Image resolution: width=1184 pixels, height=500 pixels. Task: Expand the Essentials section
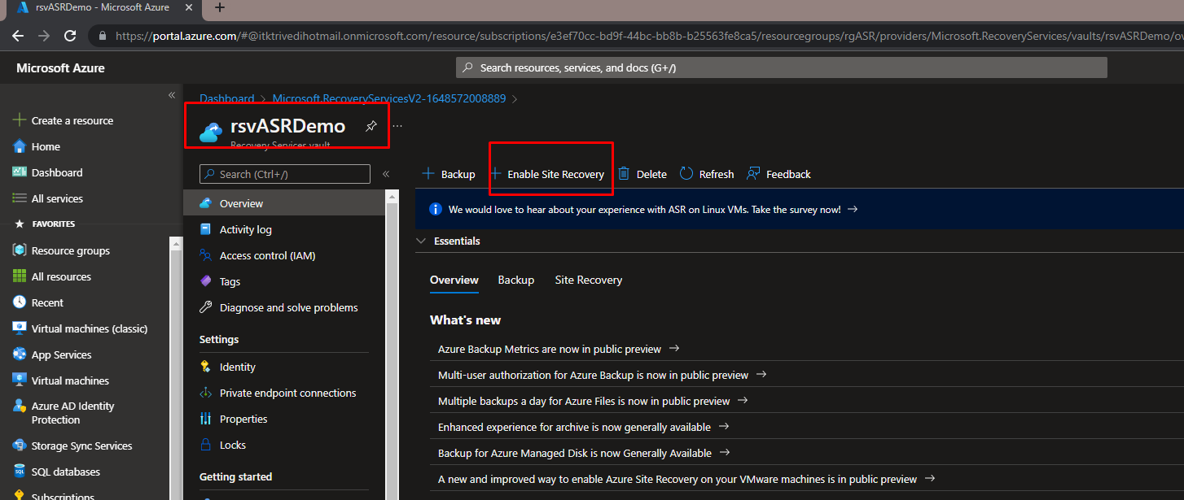point(449,241)
